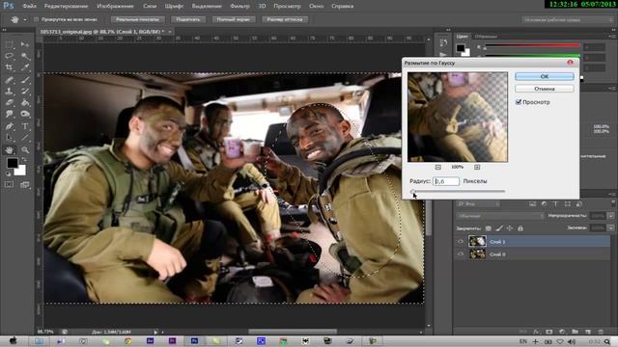Click the background color swatch in toolbox
Viewport: 618px width, 347px height.
pyautogui.click(x=21, y=171)
